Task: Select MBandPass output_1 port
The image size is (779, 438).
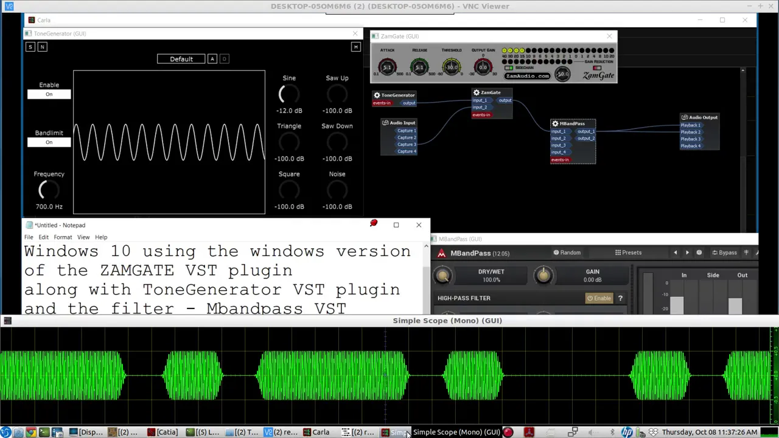Action: click(585, 131)
